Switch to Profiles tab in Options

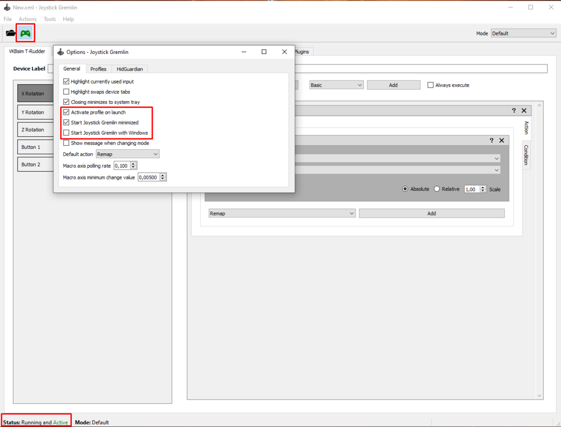(x=98, y=68)
